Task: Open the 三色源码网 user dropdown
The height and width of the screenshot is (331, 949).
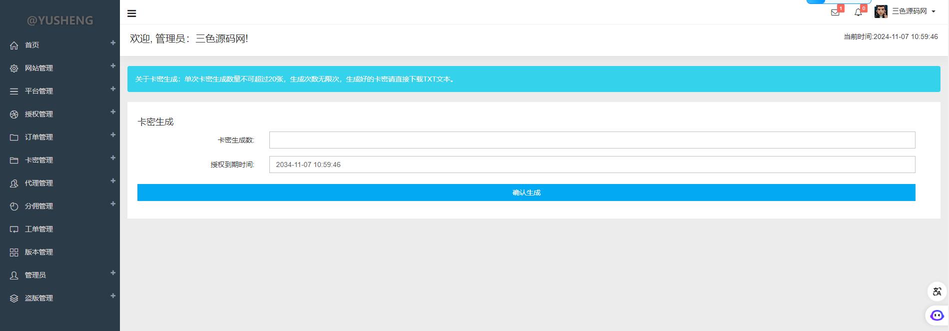Action: [x=913, y=11]
